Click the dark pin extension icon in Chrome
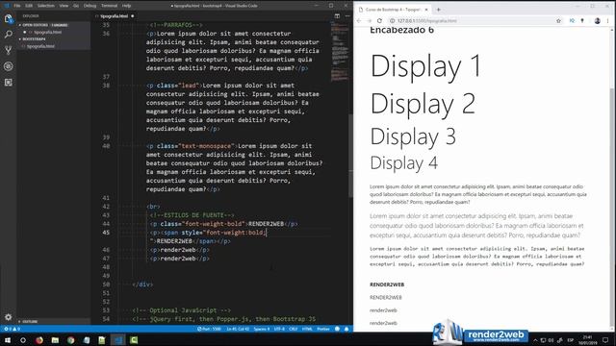This screenshot has width=616, height=346. 582,21
